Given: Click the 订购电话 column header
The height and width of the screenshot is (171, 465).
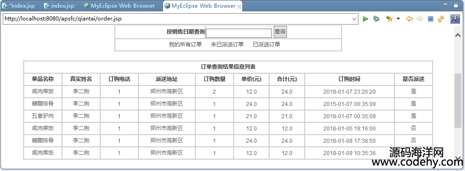Looking at the screenshot, I should 119,79.
